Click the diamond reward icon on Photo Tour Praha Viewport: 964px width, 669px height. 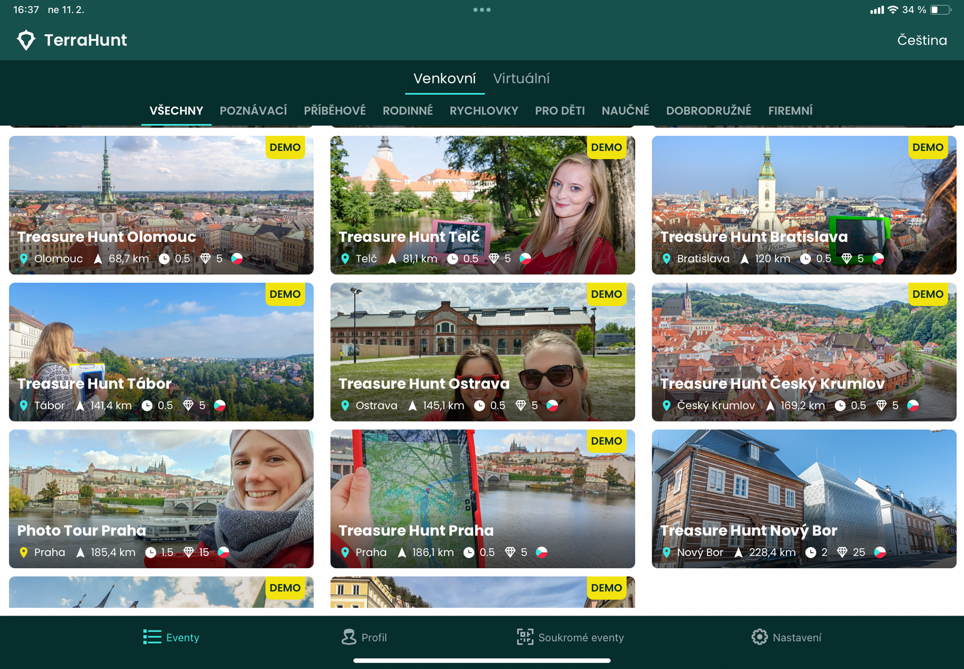189,552
